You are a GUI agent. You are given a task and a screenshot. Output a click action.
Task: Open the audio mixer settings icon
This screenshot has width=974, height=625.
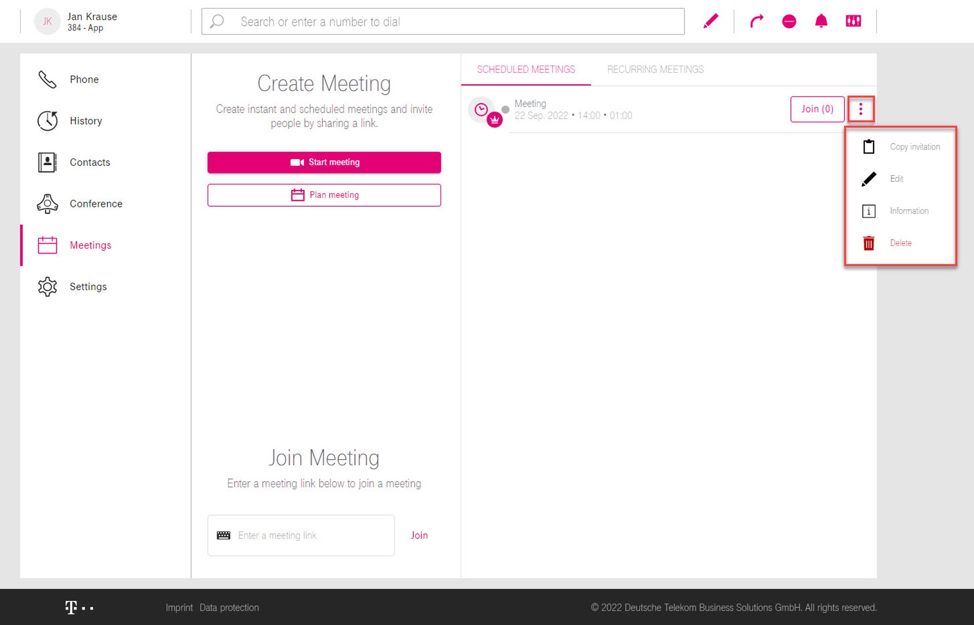click(x=853, y=21)
